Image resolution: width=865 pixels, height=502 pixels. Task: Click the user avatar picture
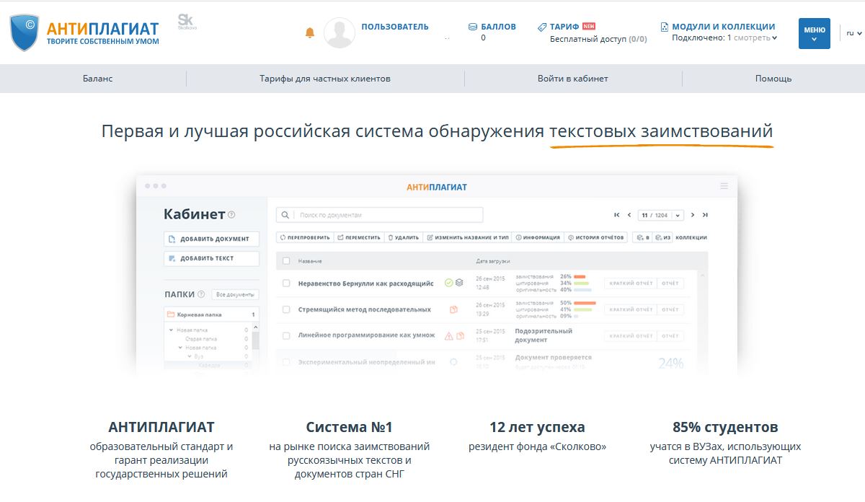(x=340, y=33)
